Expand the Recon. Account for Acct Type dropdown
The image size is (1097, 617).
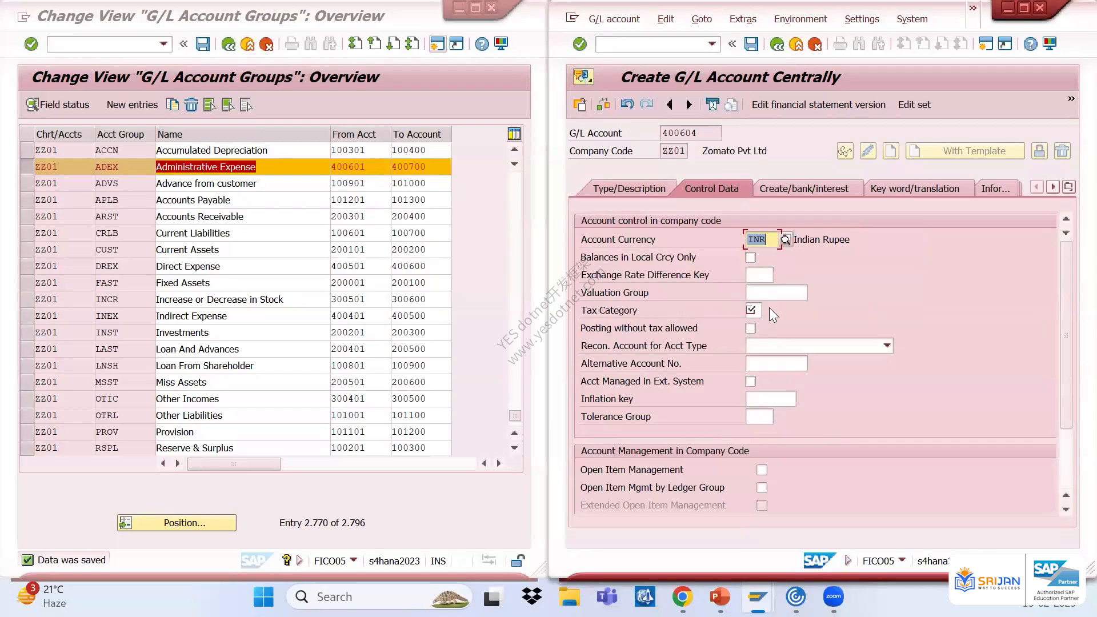pyautogui.click(x=886, y=346)
